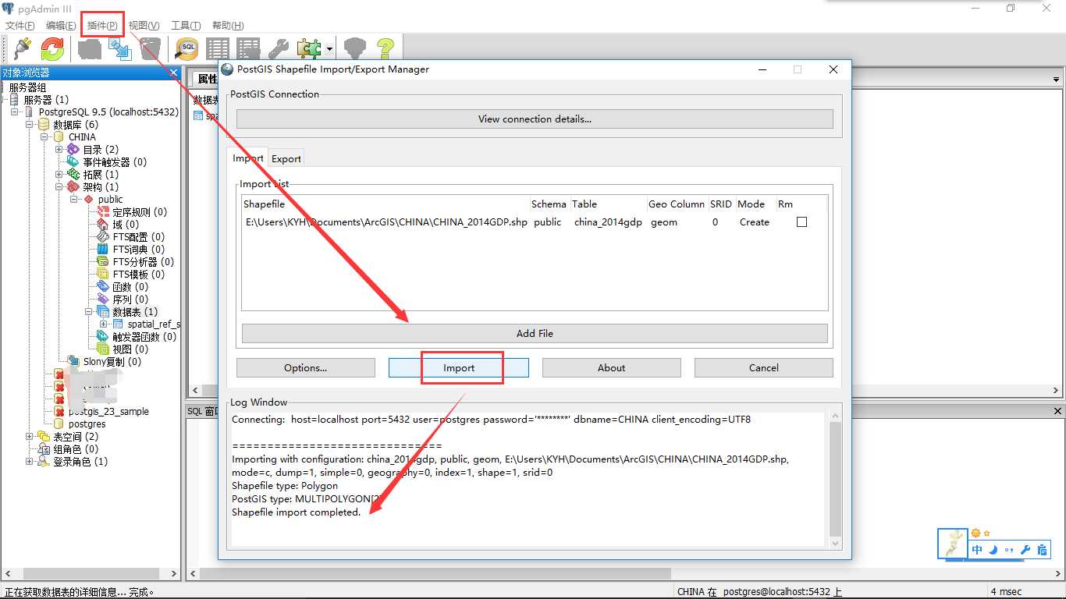Collapse the 数据库 (6) node
The image size is (1066, 599).
[x=30, y=124]
